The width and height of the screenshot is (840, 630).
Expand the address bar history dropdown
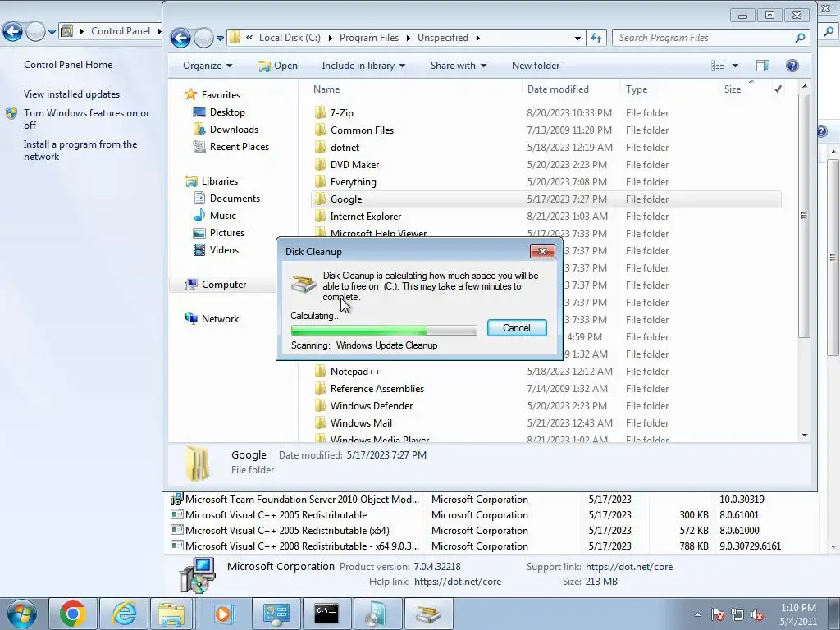tap(577, 38)
